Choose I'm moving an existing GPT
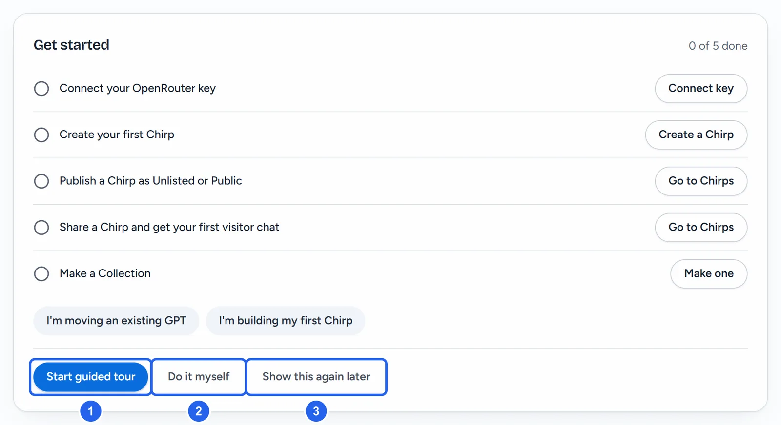Image resolution: width=781 pixels, height=425 pixels. point(116,321)
